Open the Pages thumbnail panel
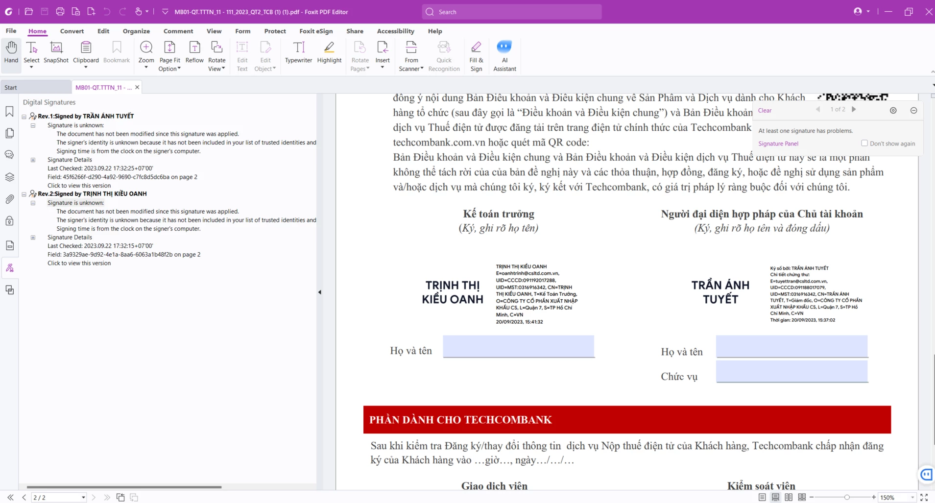The width and height of the screenshot is (935, 503). click(x=9, y=133)
